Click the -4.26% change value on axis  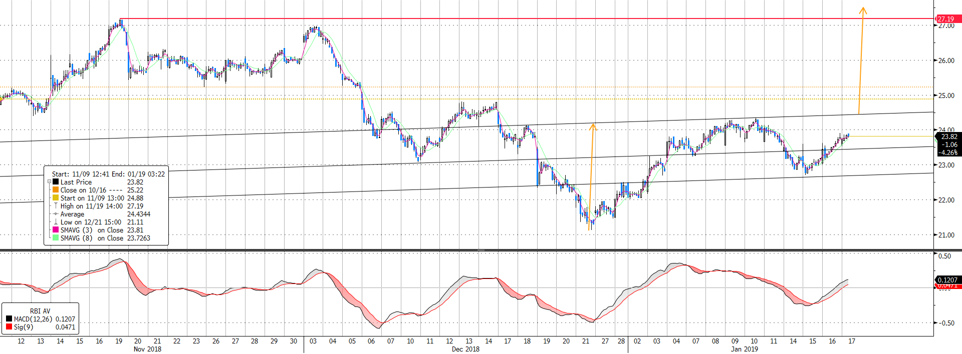(x=948, y=152)
